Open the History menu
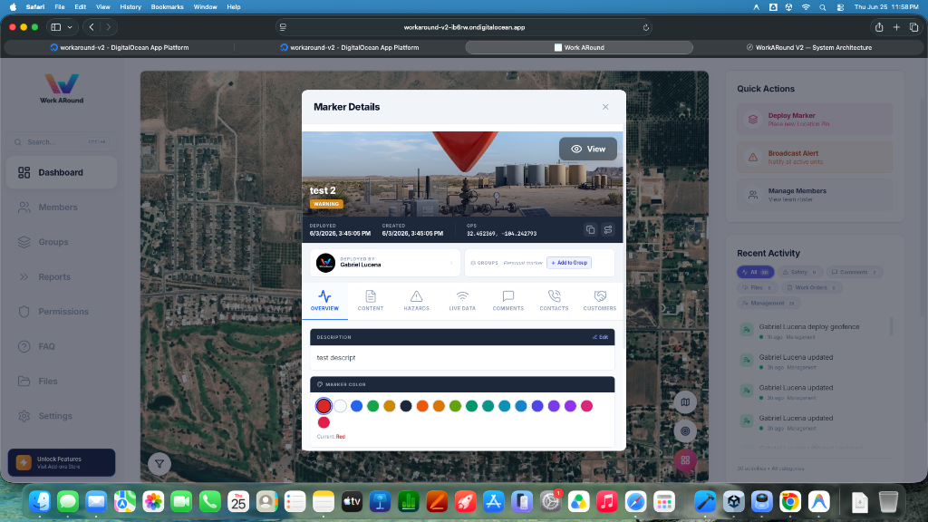The width and height of the screenshot is (928, 522). coord(130,7)
